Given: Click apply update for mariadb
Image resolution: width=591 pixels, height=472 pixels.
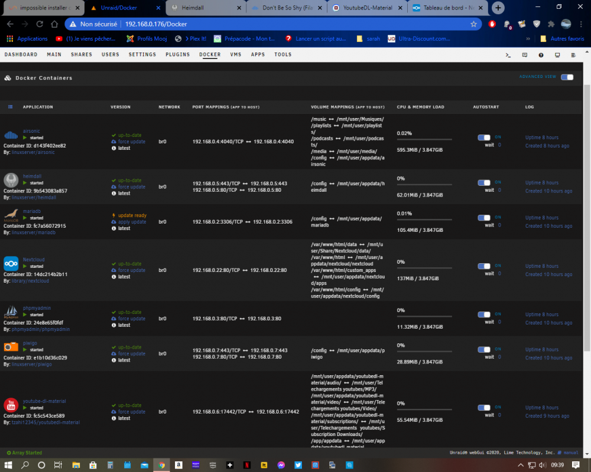Looking at the screenshot, I should 132,222.
